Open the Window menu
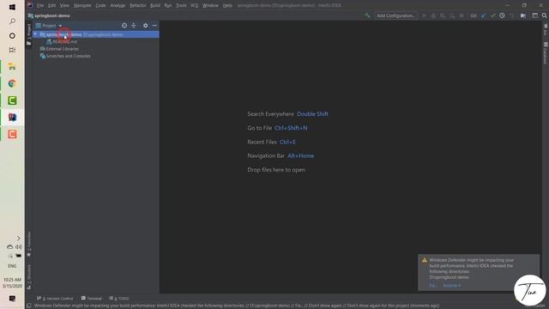Image resolution: width=549 pixels, height=309 pixels. [210, 6]
